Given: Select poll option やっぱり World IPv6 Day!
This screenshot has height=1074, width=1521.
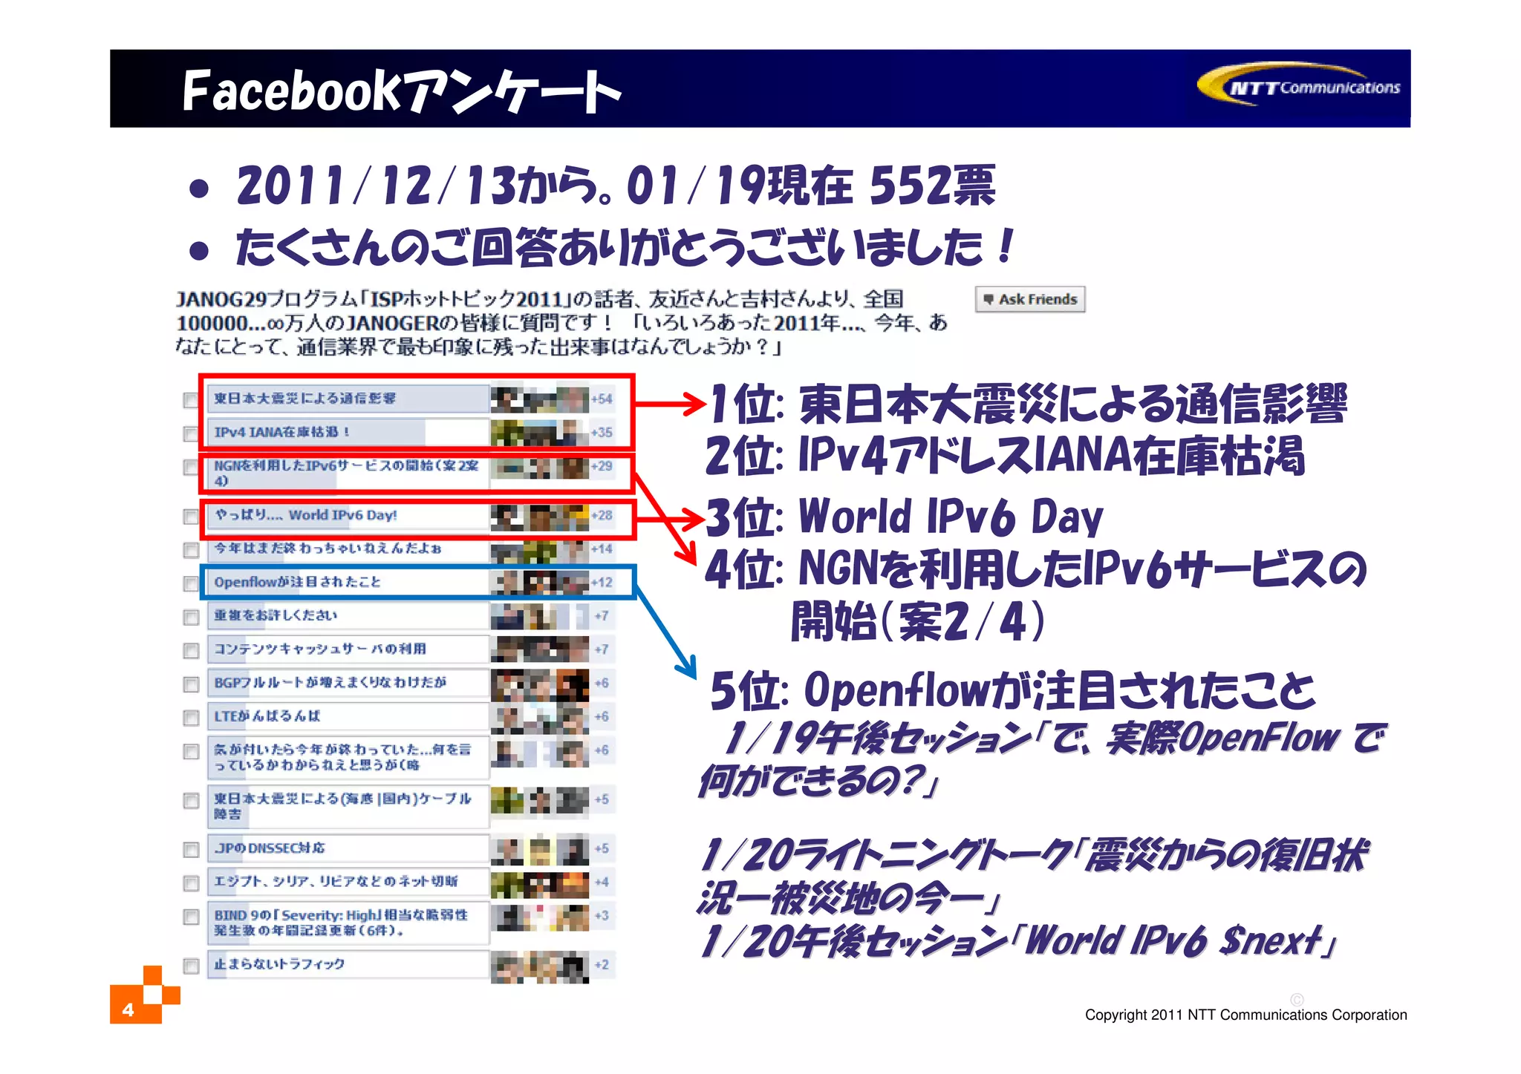Looking at the screenshot, I should tap(348, 515).
